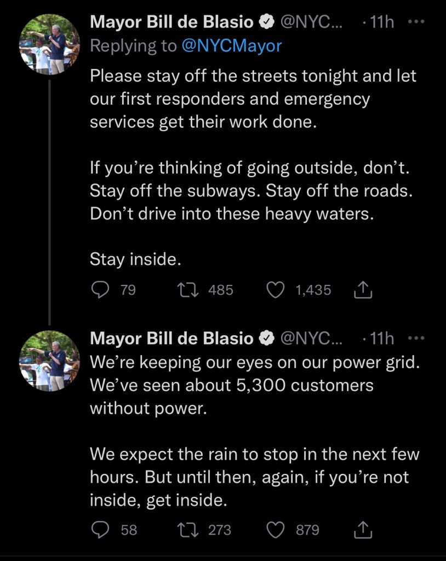The width and height of the screenshot is (446, 561).
Task: Open the second tweet's 11h timestamp
Action: coord(380,338)
